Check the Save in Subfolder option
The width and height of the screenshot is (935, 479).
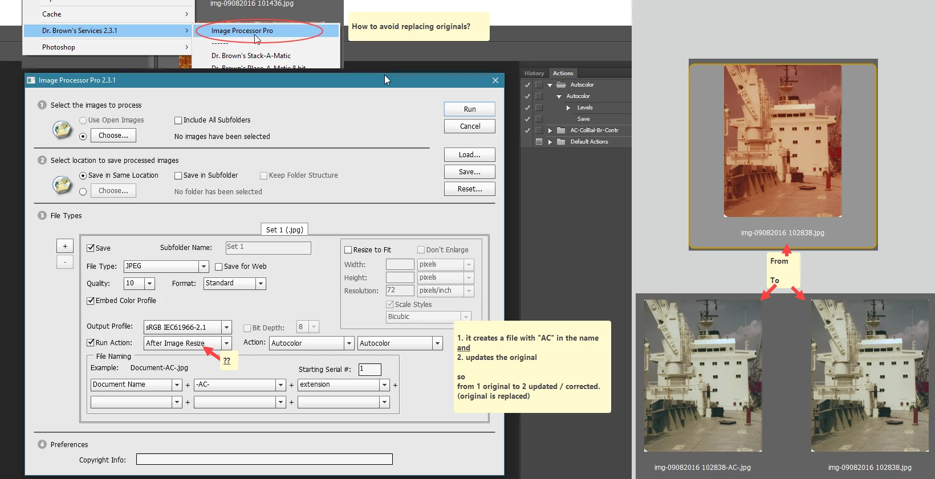(x=178, y=175)
